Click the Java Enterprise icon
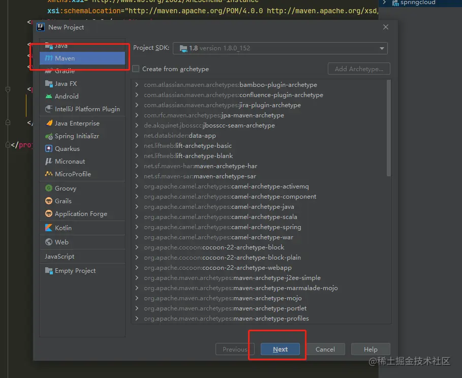The image size is (462, 378). [49, 123]
